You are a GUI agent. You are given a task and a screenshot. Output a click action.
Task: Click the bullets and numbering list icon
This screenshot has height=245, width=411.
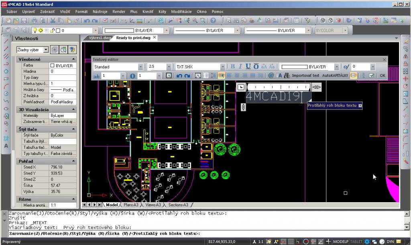(206, 76)
